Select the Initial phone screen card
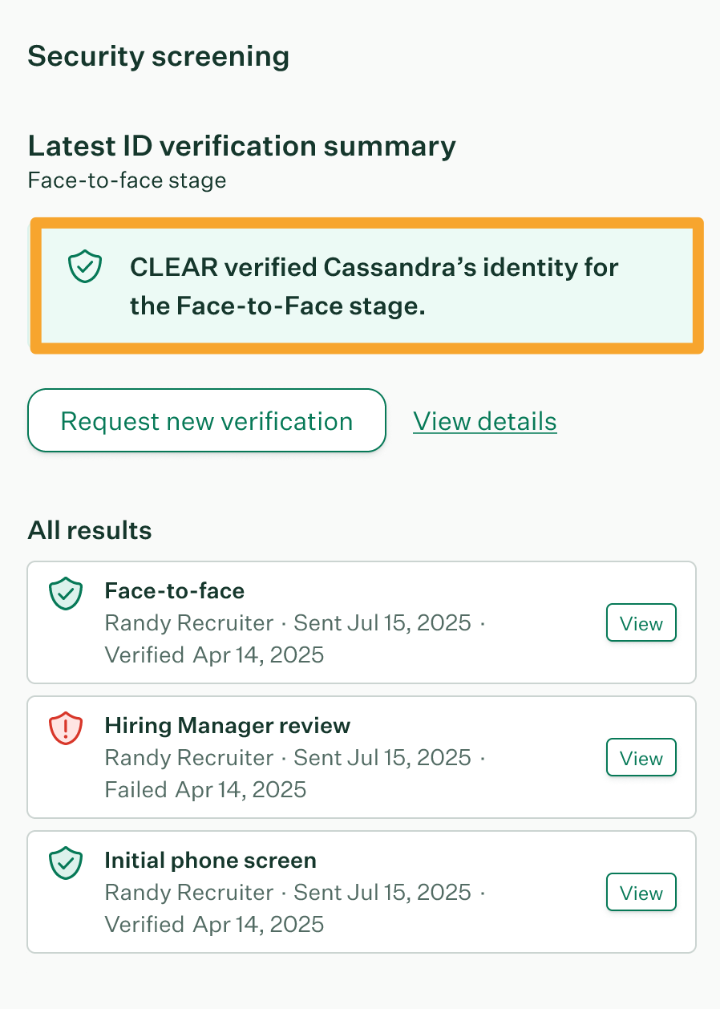Screen dimensions: 720x1009 tap(360, 892)
